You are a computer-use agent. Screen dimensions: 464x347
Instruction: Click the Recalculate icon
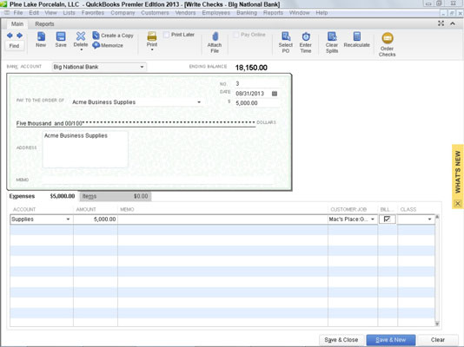click(x=357, y=36)
